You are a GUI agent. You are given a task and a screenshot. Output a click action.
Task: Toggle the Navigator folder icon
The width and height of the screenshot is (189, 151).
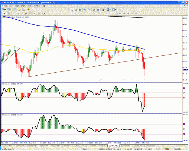[x=19, y=9]
